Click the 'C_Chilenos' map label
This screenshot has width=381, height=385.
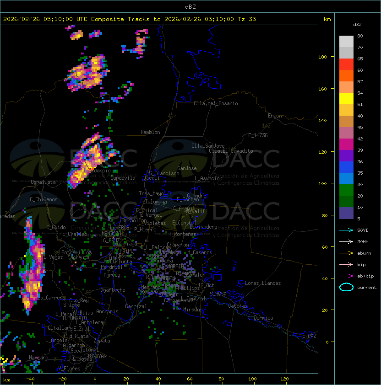pyautogui.click(x=44, y=199)
